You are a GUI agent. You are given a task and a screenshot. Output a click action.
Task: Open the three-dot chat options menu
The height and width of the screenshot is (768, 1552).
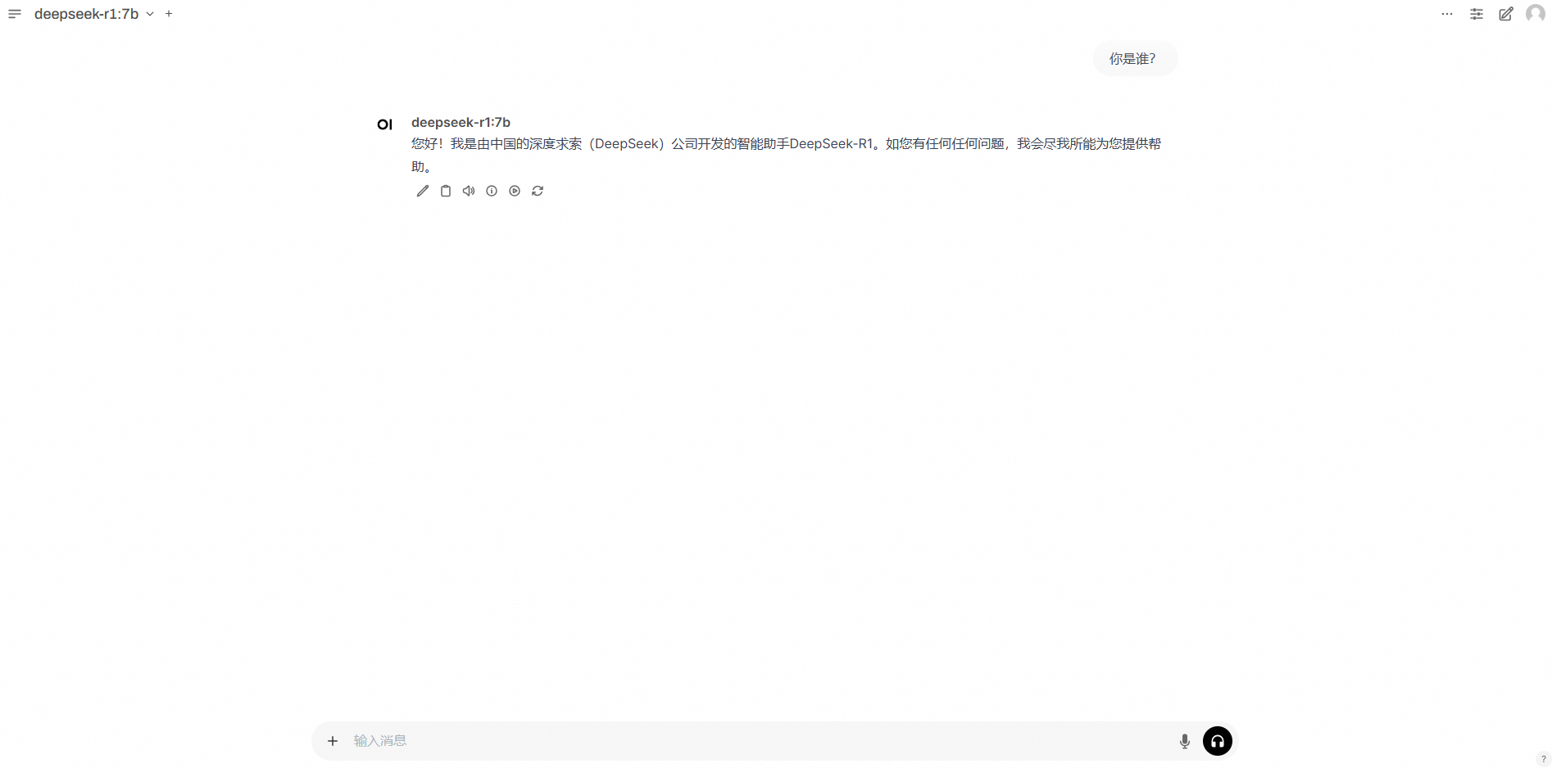(x=1447, y=14)
